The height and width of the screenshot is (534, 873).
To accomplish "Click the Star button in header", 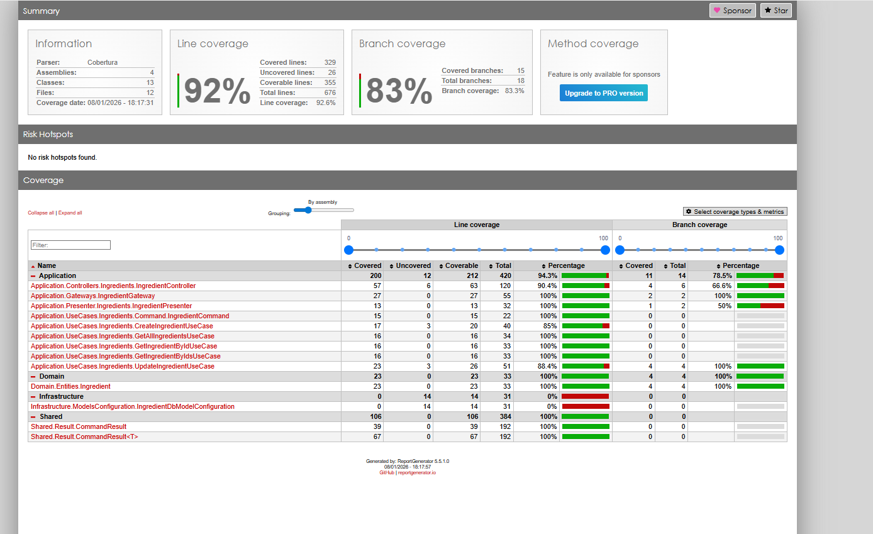I will 776,11.
